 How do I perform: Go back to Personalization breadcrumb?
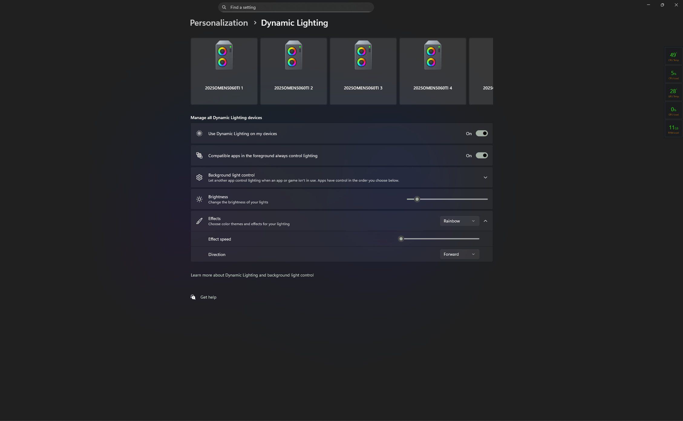(x=219, y=23)
